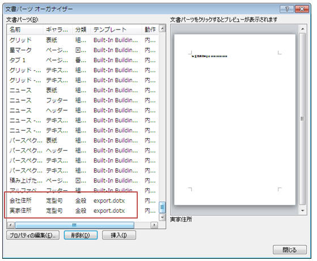
Task: Click the help question mark button
Action: (286, 9)
